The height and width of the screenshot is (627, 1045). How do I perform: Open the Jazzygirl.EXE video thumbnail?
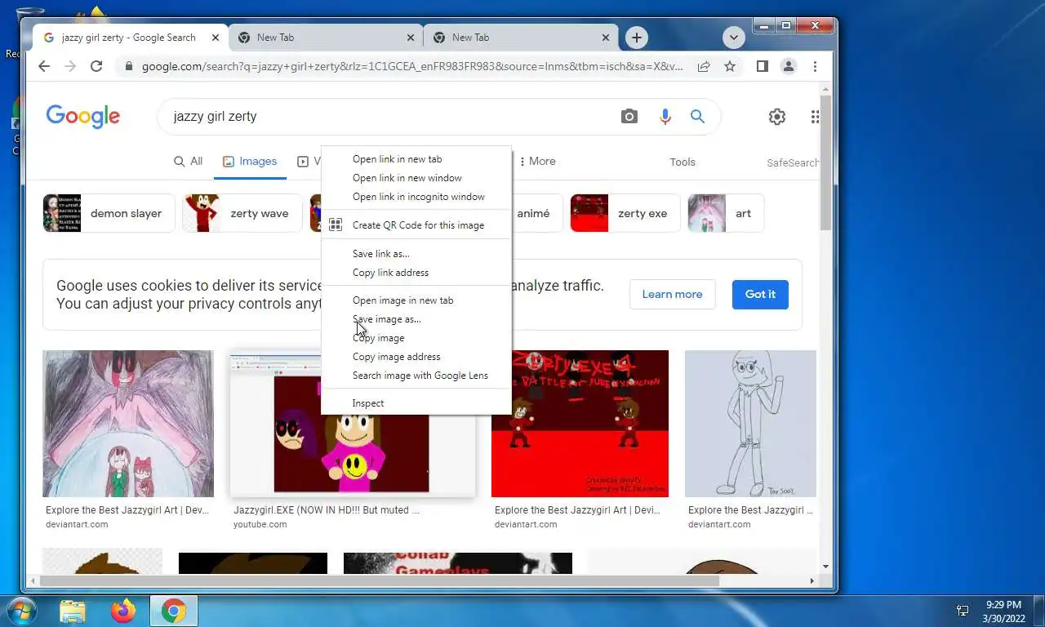click(352, 424)
